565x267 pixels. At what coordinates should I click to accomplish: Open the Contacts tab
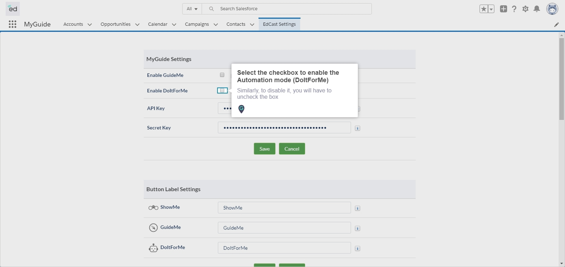(x=236, y=24)
